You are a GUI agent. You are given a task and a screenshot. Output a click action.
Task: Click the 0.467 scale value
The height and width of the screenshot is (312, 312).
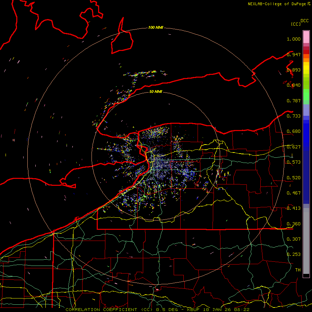click(x=294, y=193)
